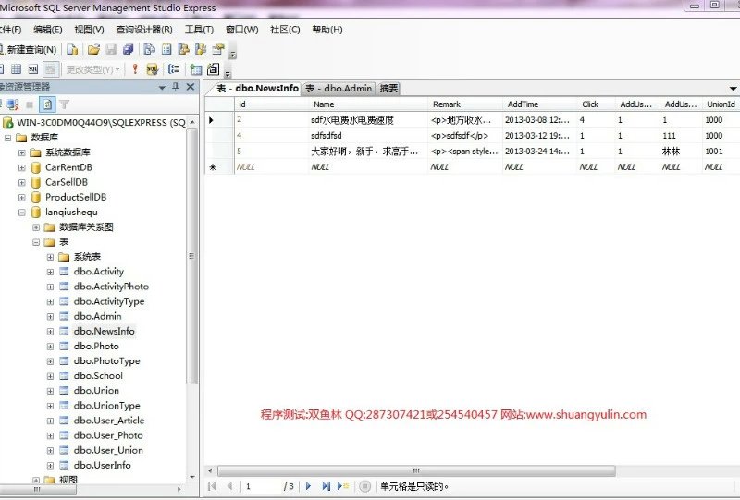Click the Stop square icon in Object Explorer
Viewport: 740px width, 500px height.
click(30, 104)
